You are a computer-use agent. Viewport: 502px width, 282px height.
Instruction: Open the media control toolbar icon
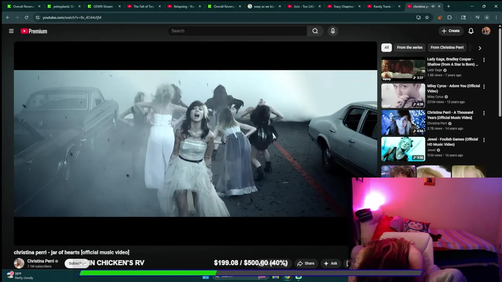pyautogui.click(x=477, y=17)
